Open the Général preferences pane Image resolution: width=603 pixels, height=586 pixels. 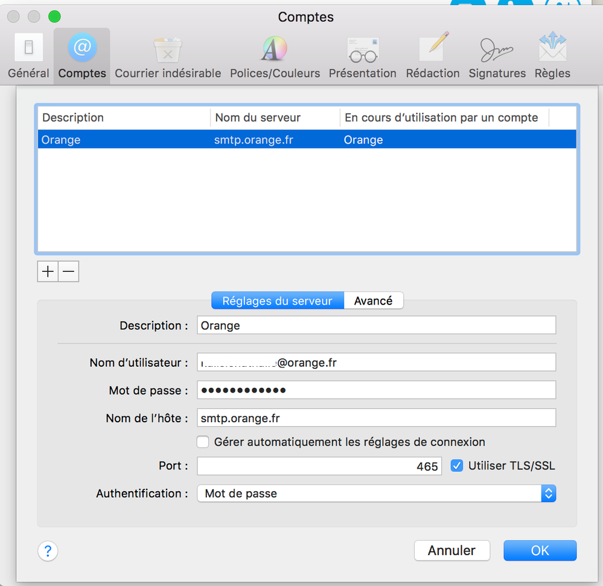coord(28,57)
